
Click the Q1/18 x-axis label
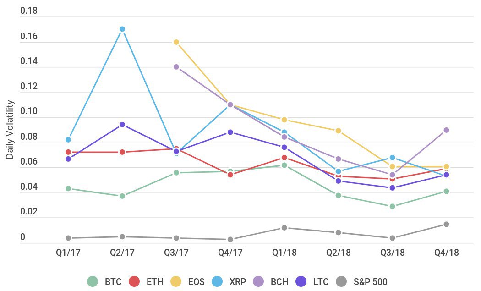pyautogui.click(x=284, y=253)
